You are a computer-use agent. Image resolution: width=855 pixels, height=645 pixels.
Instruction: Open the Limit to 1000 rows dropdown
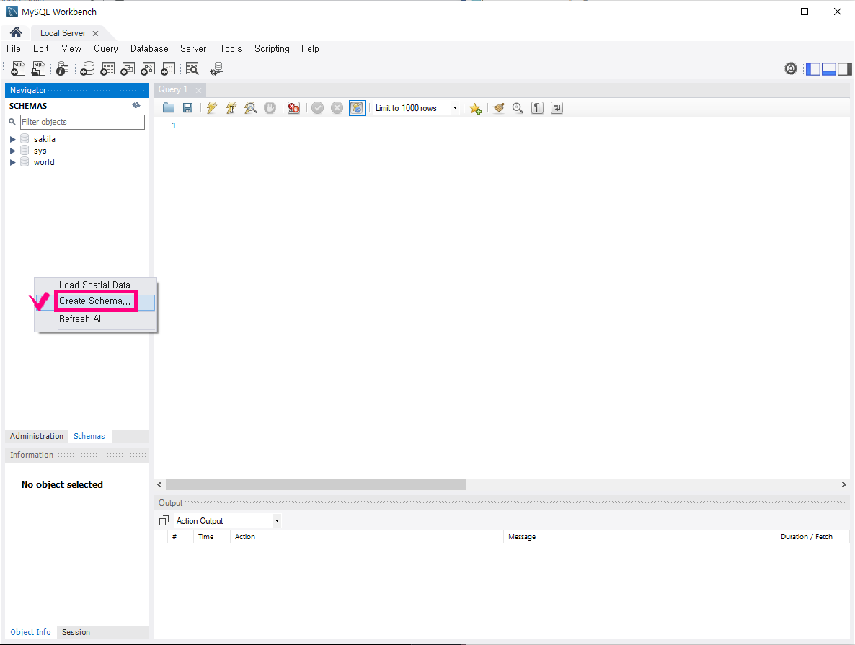coord(417,108)
